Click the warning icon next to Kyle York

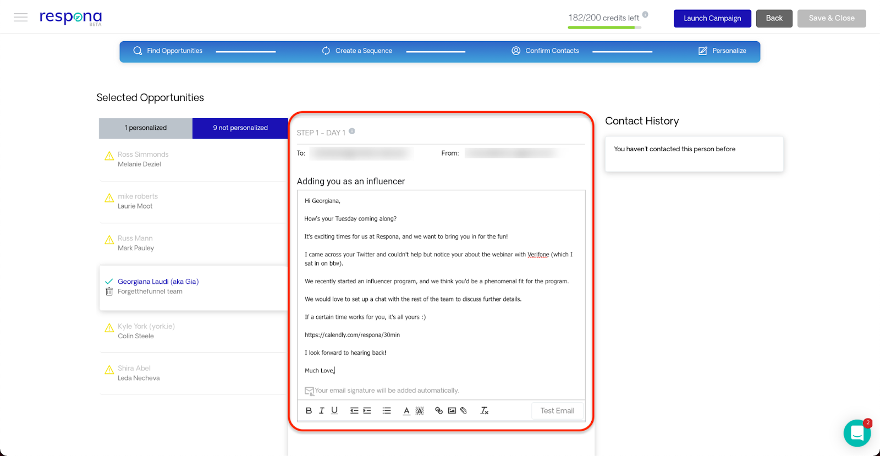coord(109,328)
